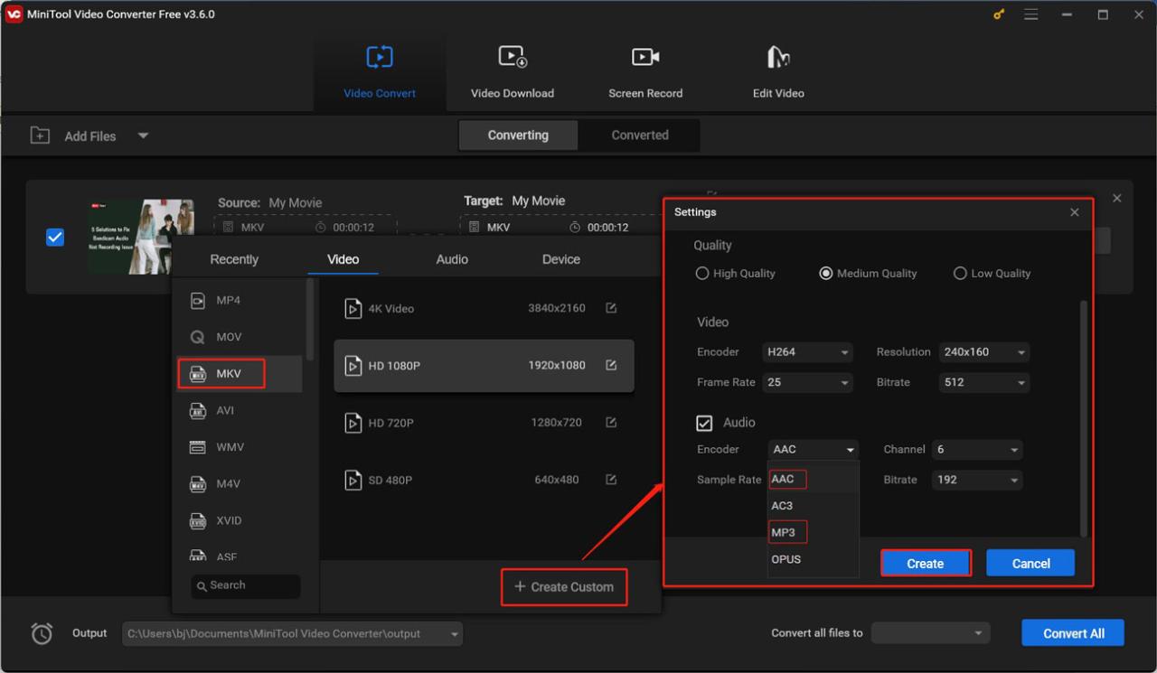Screen dimensions: 1157x673
Task: Expand the video Resolution 240x160 dropdown
Action: 983,352
